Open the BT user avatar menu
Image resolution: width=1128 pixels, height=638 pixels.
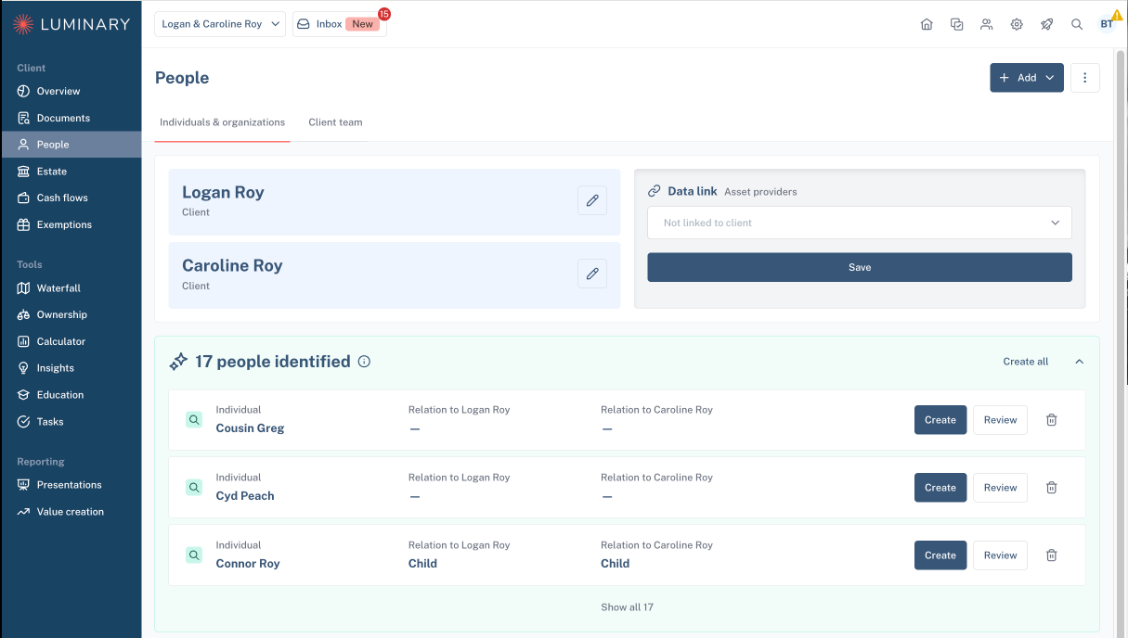click(1108, 24)
